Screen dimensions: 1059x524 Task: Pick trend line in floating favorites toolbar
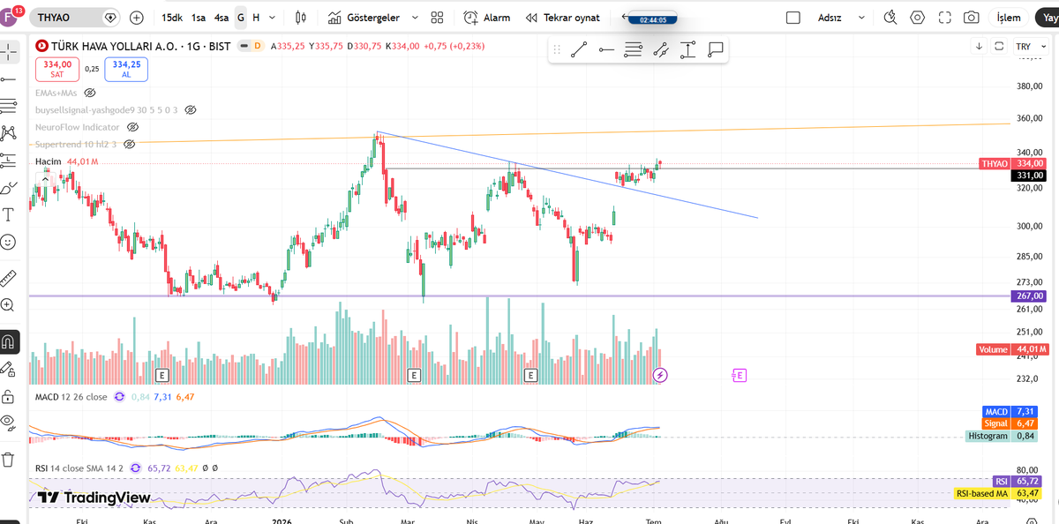(x=579, y=50)
